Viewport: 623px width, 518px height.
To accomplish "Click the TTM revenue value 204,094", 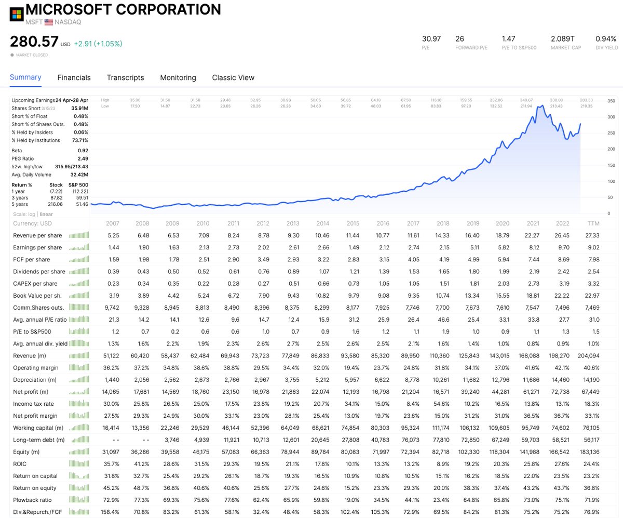I will [588, 355].
